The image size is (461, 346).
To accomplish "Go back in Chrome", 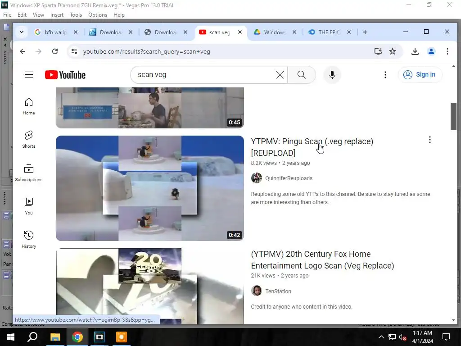I will pyautogui.click(x=23, y=51).
